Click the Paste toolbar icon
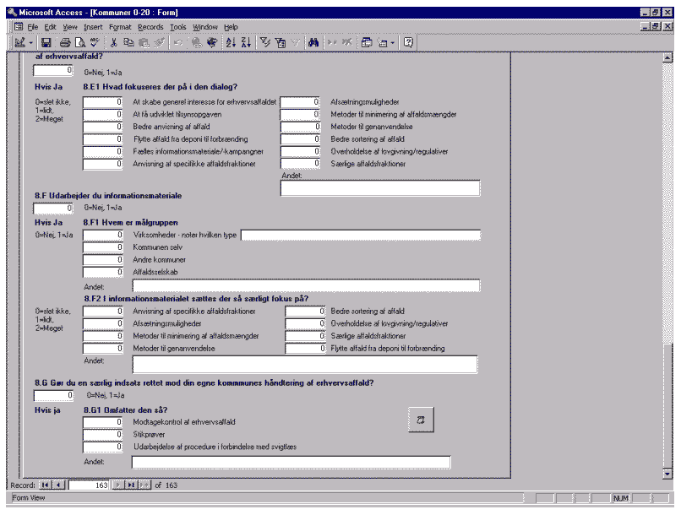Viewport: 681px width, 515px height. pyautogui.click(x=144, y=42)
